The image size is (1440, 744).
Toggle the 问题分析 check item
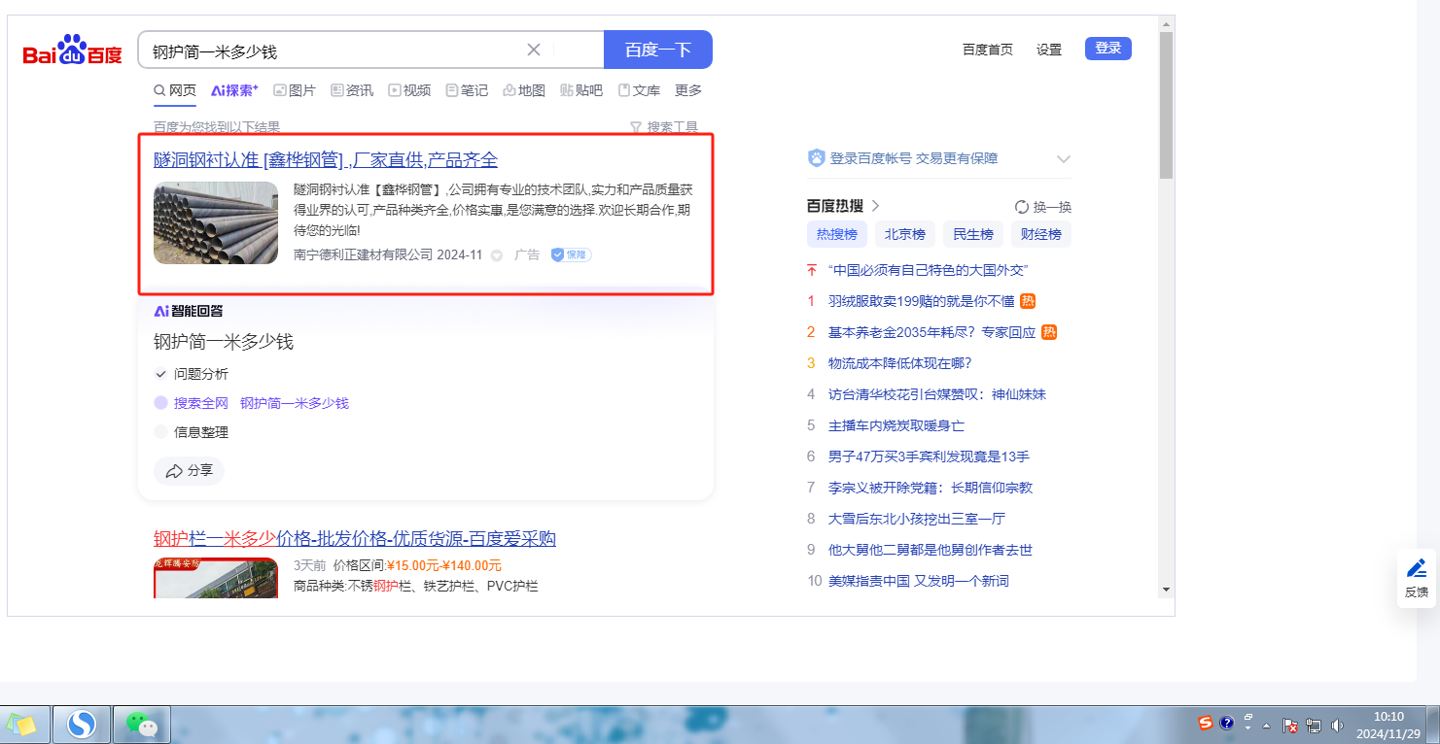(x=161, y=374)
